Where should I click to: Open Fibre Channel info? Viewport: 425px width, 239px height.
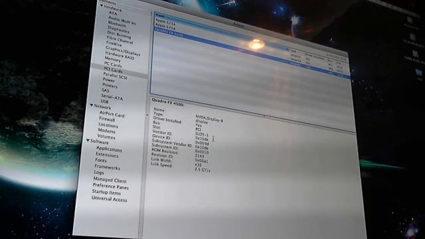coord(120,40)
